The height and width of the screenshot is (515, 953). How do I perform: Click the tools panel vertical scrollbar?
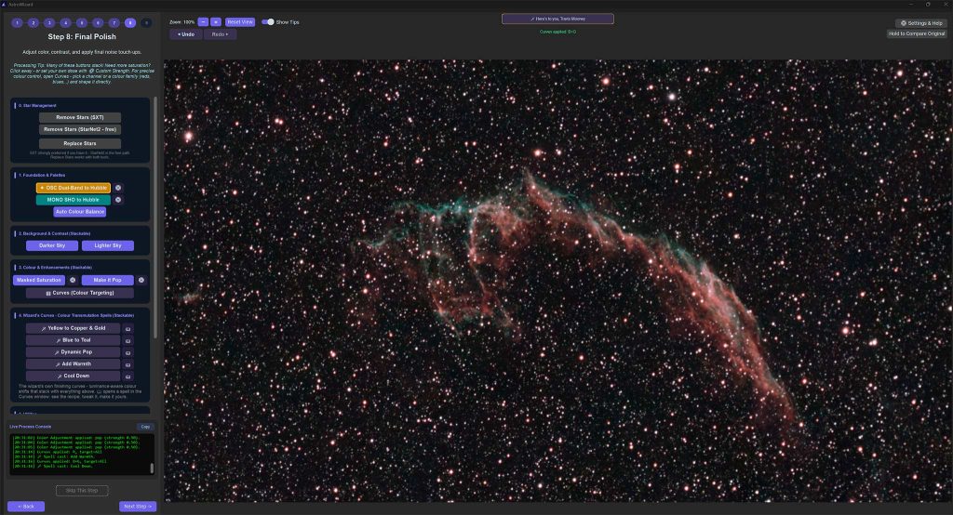pyautogui.click(x=155, y=218)
